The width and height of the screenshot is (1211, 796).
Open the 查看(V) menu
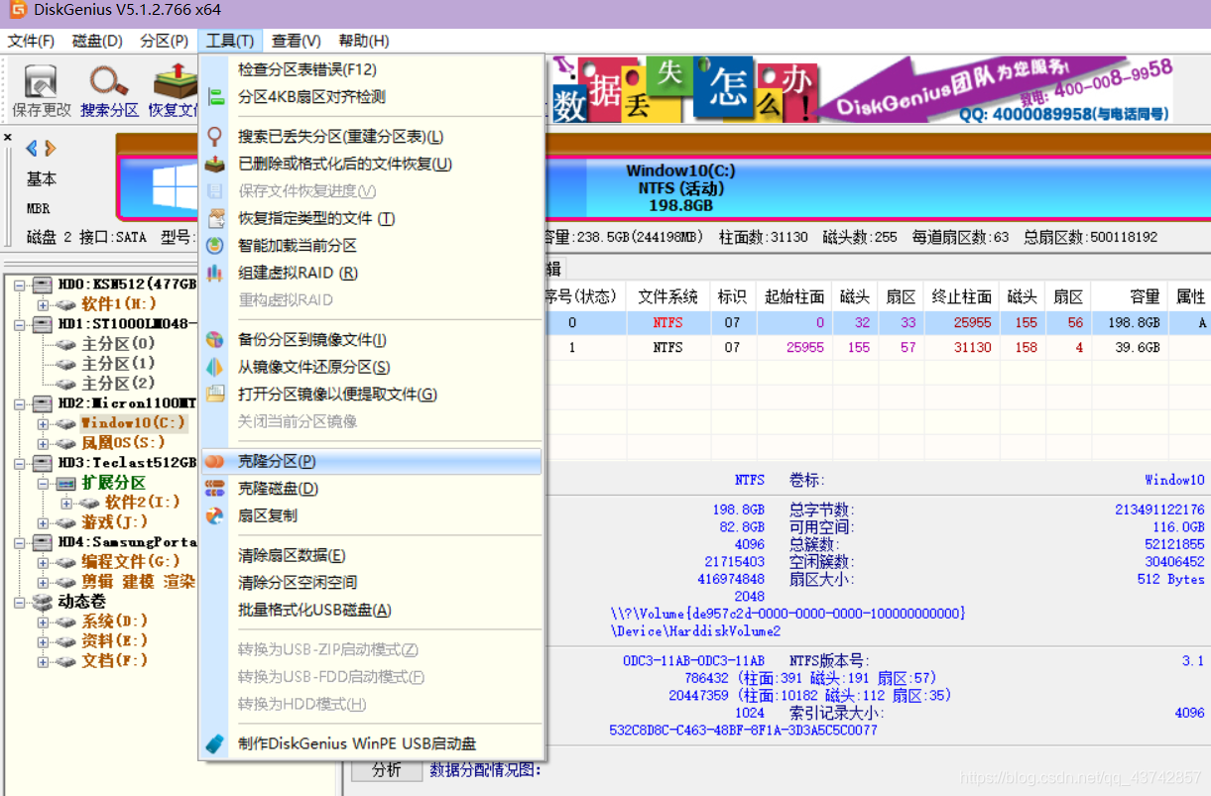(297, 41)
